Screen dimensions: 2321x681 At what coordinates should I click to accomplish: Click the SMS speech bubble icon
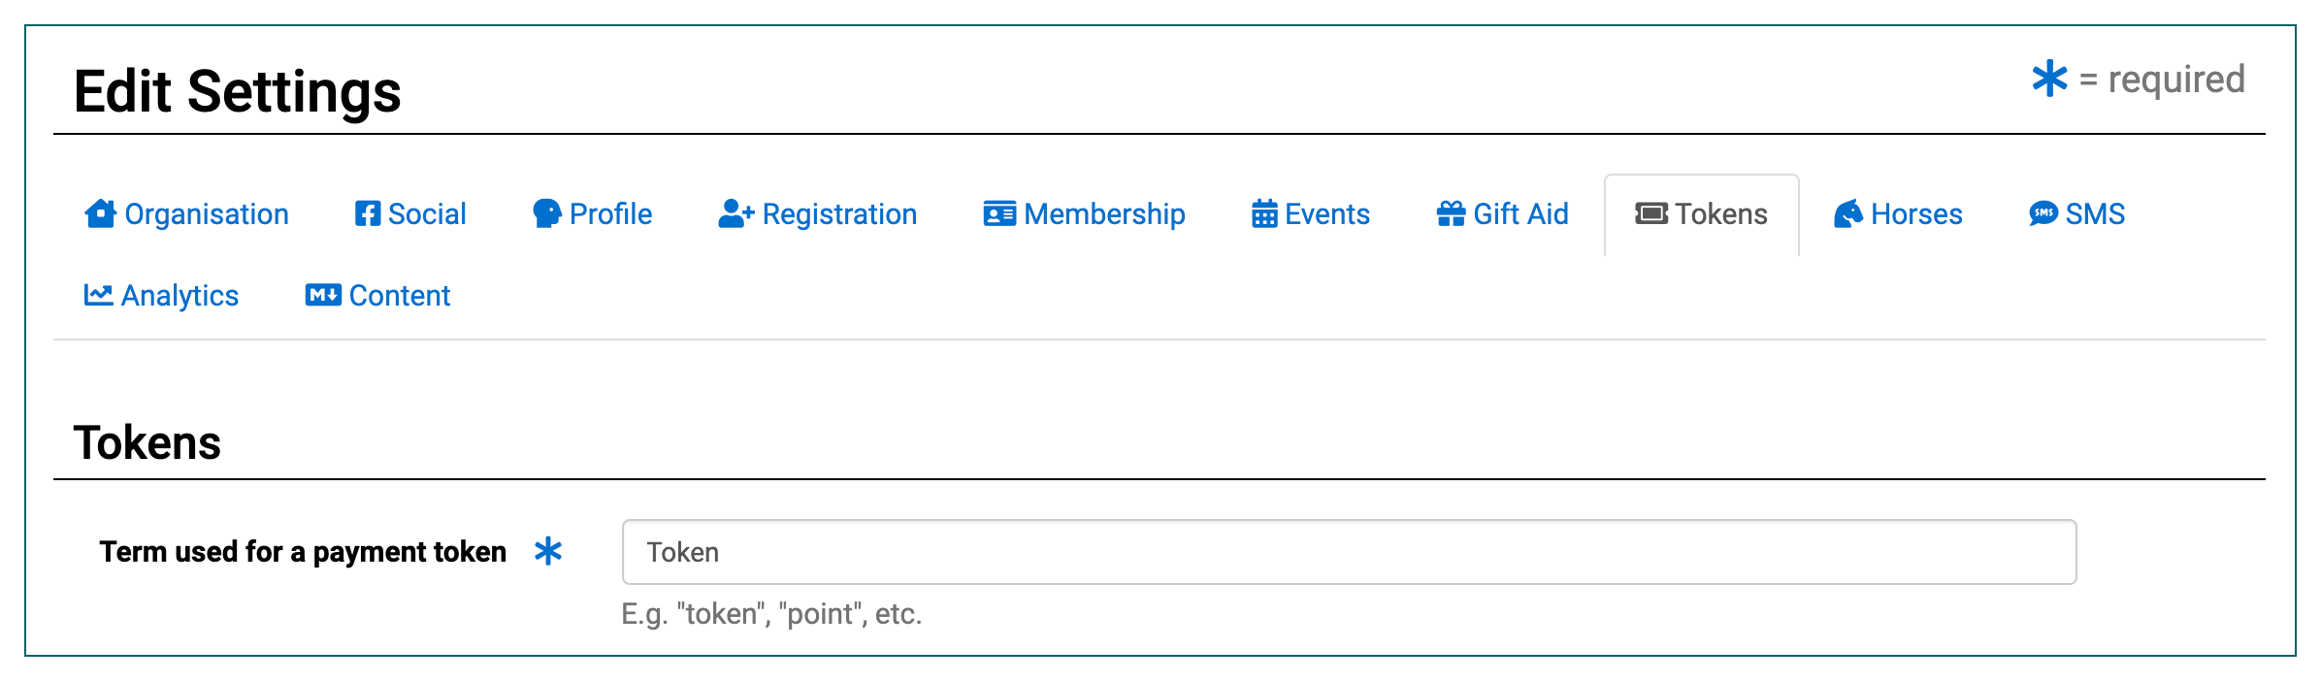[x=2043, y=213]
